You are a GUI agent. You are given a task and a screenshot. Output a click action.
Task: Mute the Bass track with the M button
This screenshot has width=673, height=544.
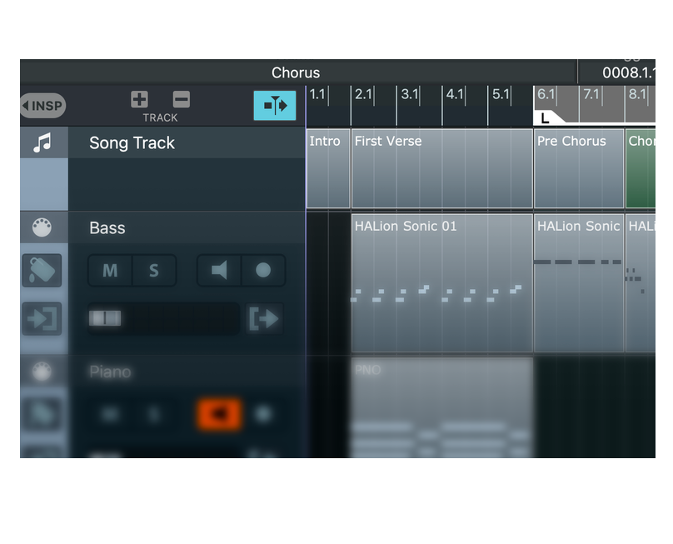coord(109,270)
